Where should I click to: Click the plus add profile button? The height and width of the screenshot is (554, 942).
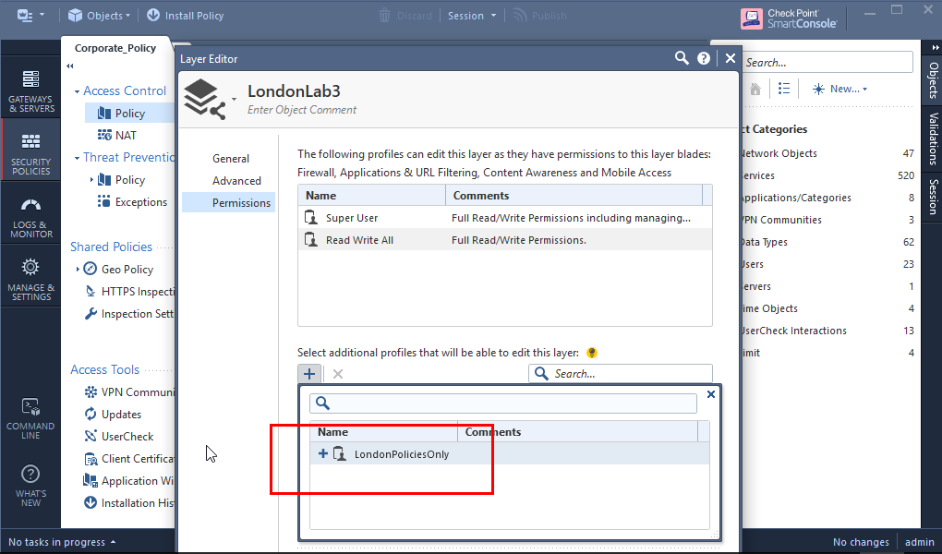coord(309,374)
